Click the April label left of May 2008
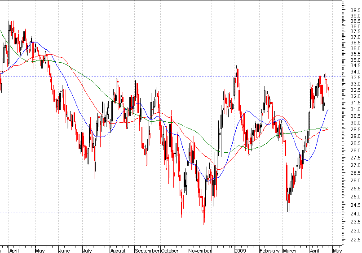This screenshot has height=253, width=362. (x=14, y=250)
